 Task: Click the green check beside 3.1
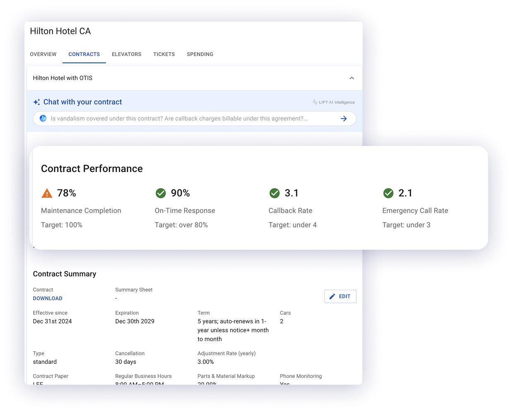pos(275,193)
